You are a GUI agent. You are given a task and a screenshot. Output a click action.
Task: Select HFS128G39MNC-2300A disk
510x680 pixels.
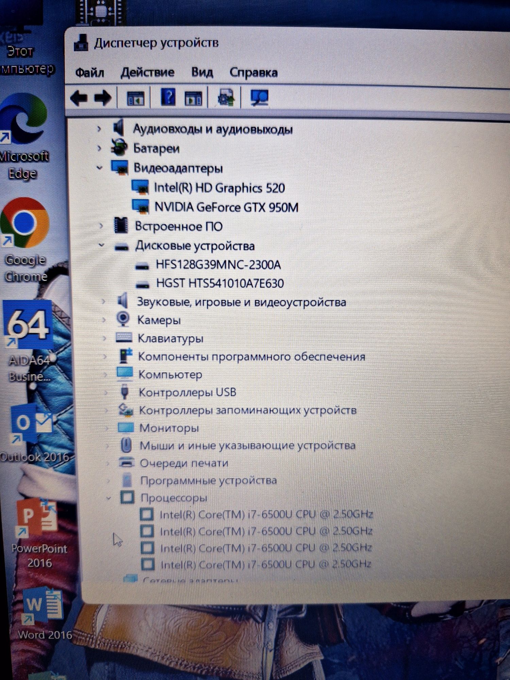[x=218, y=265]
